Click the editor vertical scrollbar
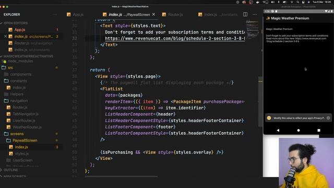334x188 pixels. click(260, 101)
